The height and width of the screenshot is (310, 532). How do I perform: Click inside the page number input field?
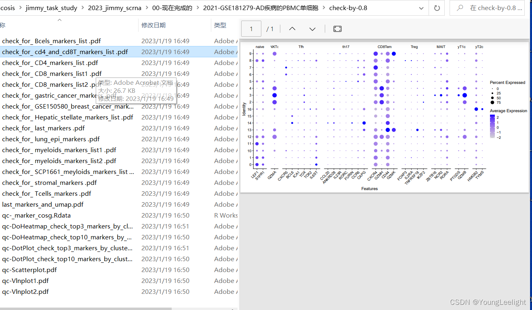click(251, 29)
